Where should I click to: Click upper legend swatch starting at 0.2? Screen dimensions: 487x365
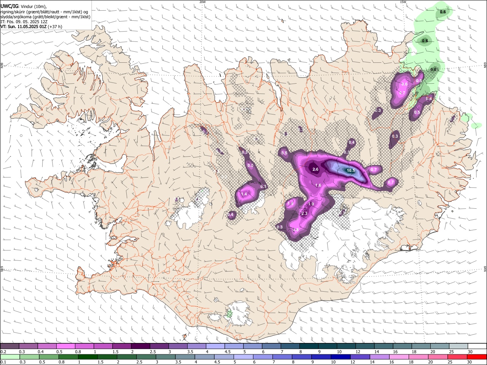pos(10,346)
